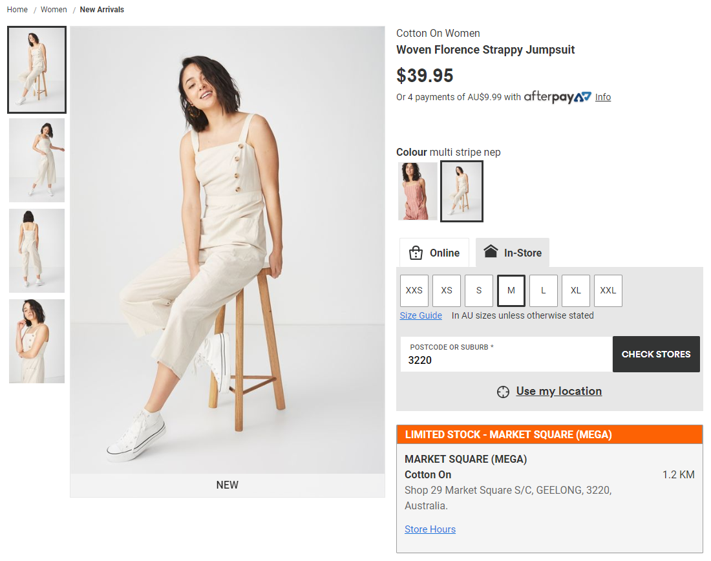Screen dimensions: 711x561
Task: Open Afterpay Info link
Action: pos(603,97)
